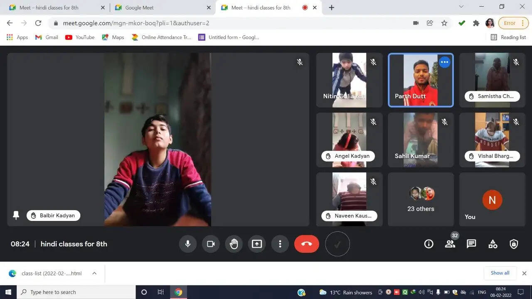Open the Extensions puzzle icon
Viewport: 532px width, 299px height.
tap(476, 23)
